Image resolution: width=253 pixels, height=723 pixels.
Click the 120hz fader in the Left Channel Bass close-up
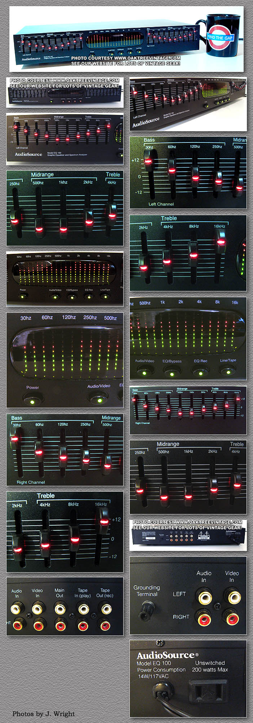pos(195,177)
